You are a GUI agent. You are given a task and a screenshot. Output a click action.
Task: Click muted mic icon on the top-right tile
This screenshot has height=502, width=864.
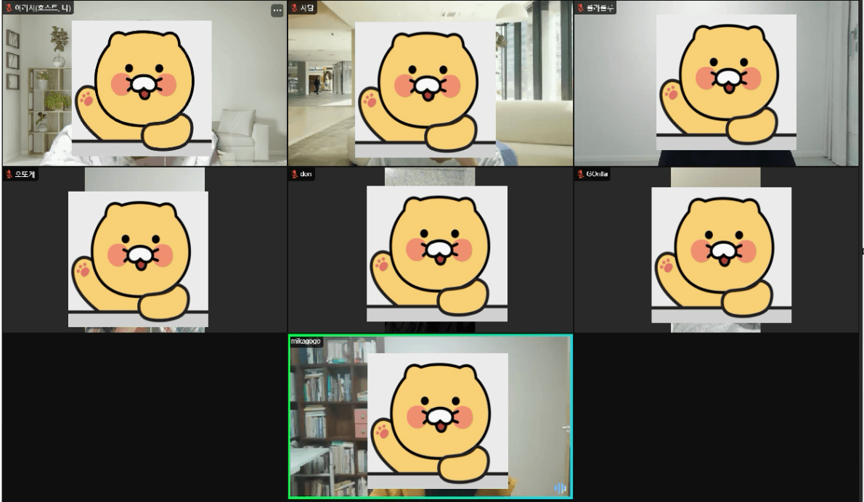[581, 8]
